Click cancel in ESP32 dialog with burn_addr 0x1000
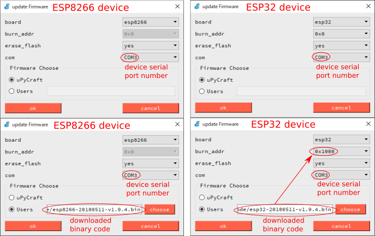Screen dimensions: 375x236 (x=342, y=226)
